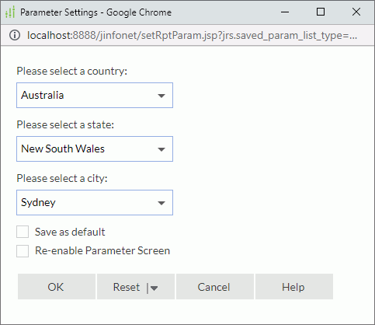Enable the Save as default checkbox
Viewport: 375px width, 325px height.
(x=23, y=232)
